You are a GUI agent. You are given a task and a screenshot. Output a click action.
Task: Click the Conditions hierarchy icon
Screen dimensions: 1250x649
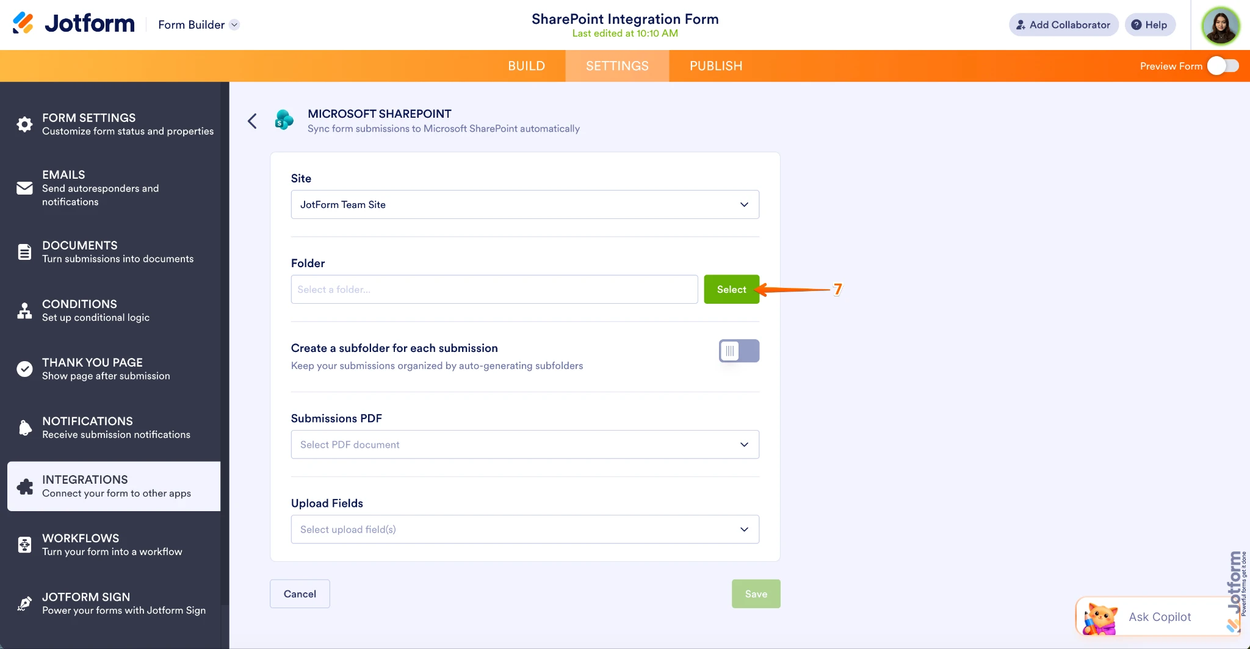click(24, 310)
